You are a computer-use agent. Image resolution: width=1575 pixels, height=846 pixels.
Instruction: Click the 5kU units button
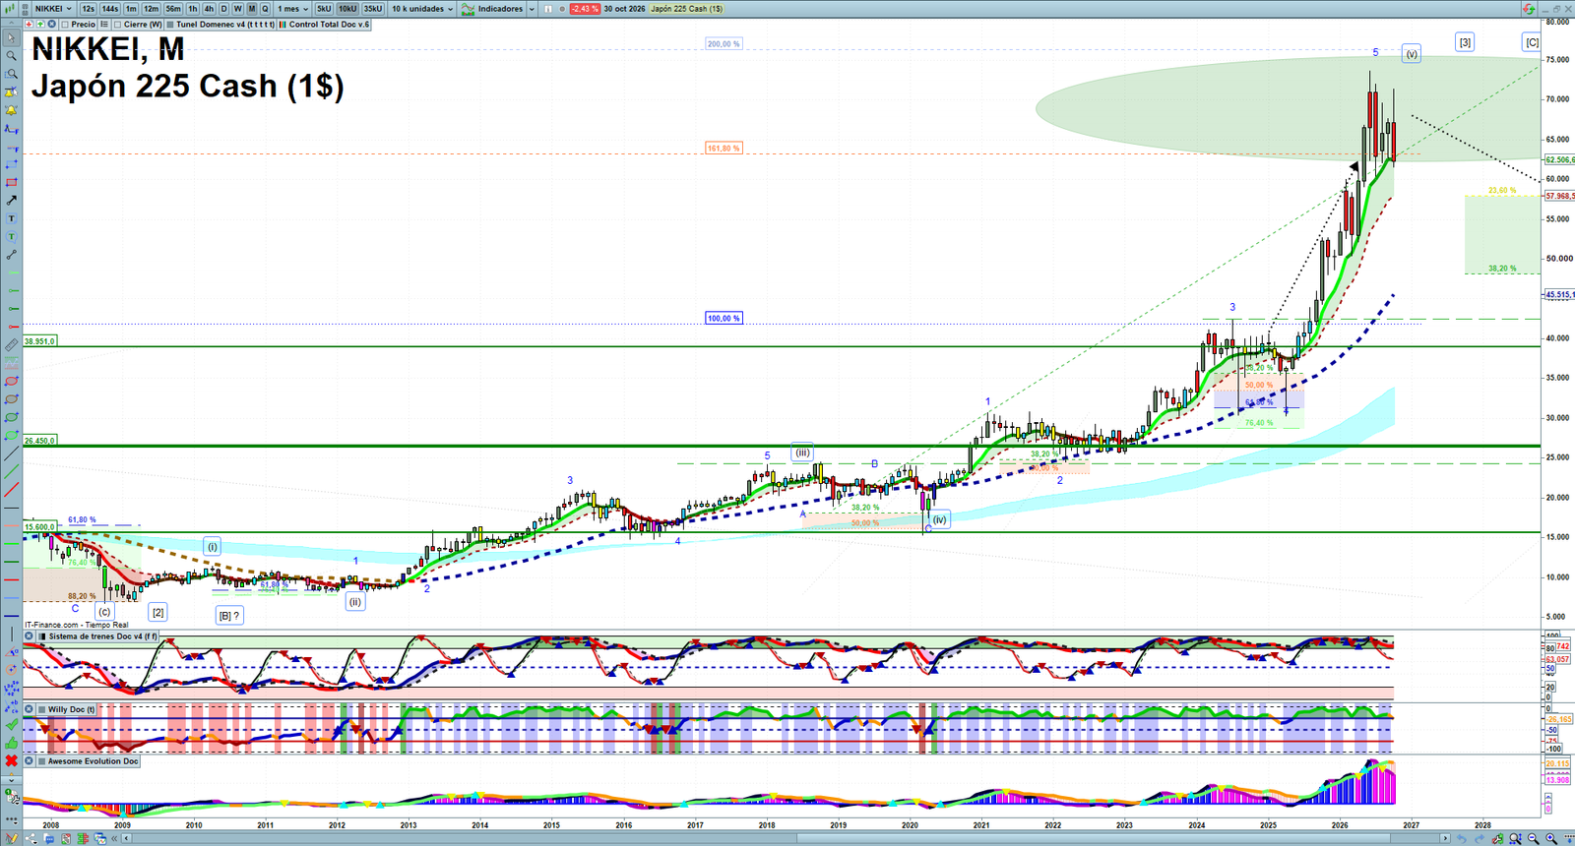[324, 9]
